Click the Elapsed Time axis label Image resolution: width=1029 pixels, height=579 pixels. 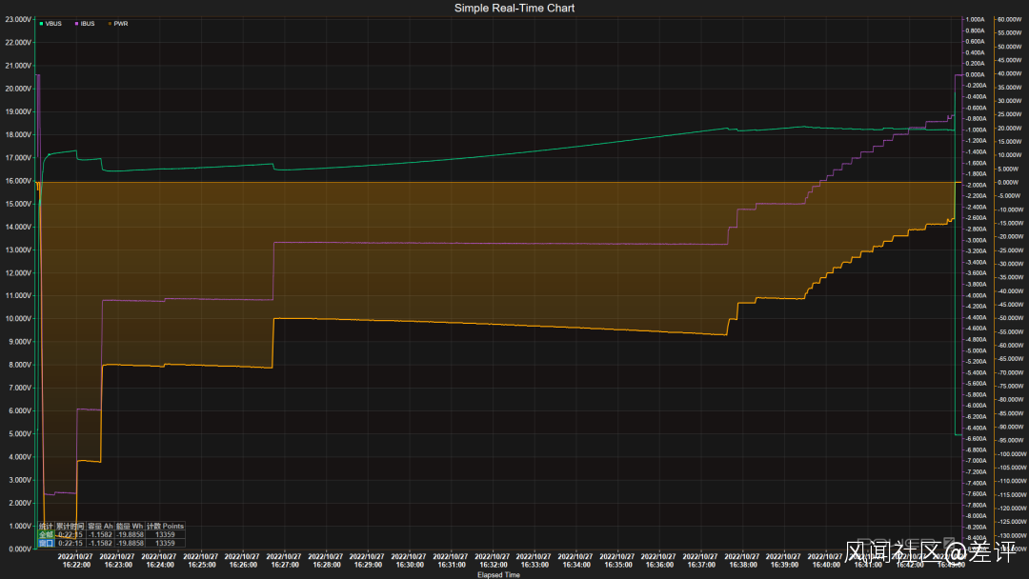[498, 575]
